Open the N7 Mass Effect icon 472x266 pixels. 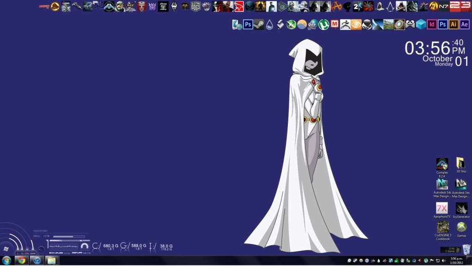(x=444, y=6)
